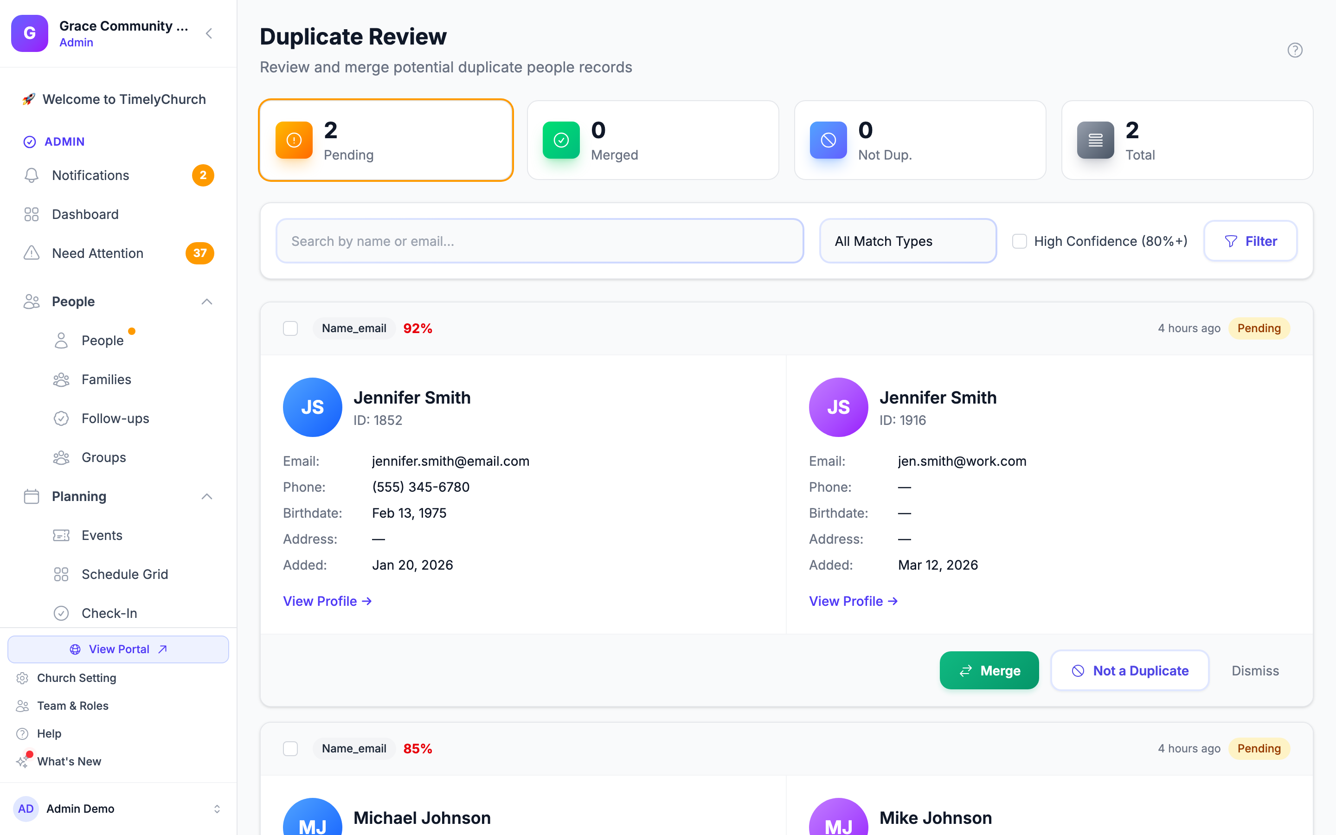Enable High Confidence (80%+) checkbox

1019,241
